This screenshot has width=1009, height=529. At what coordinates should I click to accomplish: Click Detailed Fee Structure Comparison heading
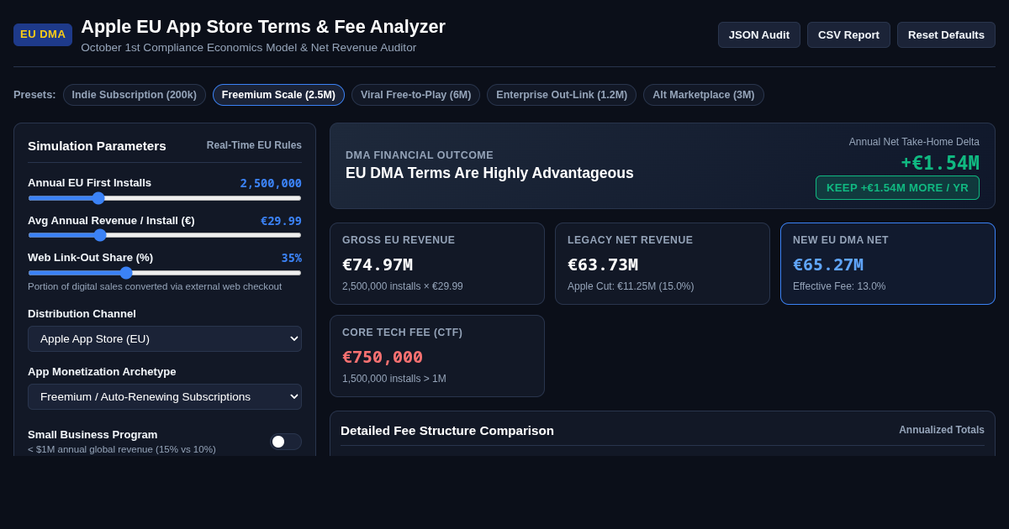447,430
